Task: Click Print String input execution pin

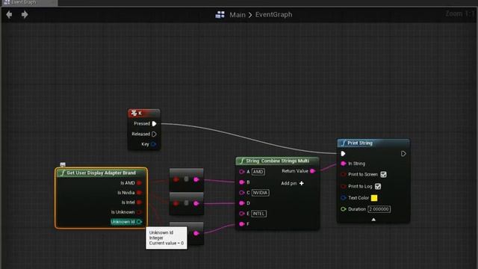Action: pos(343,153)
